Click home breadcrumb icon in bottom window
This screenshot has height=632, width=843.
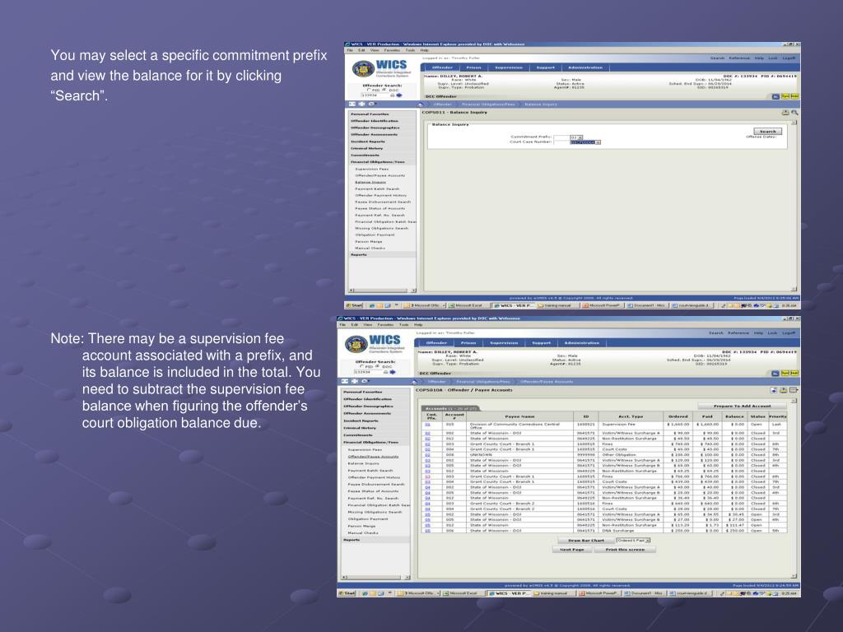click(414, 382)
